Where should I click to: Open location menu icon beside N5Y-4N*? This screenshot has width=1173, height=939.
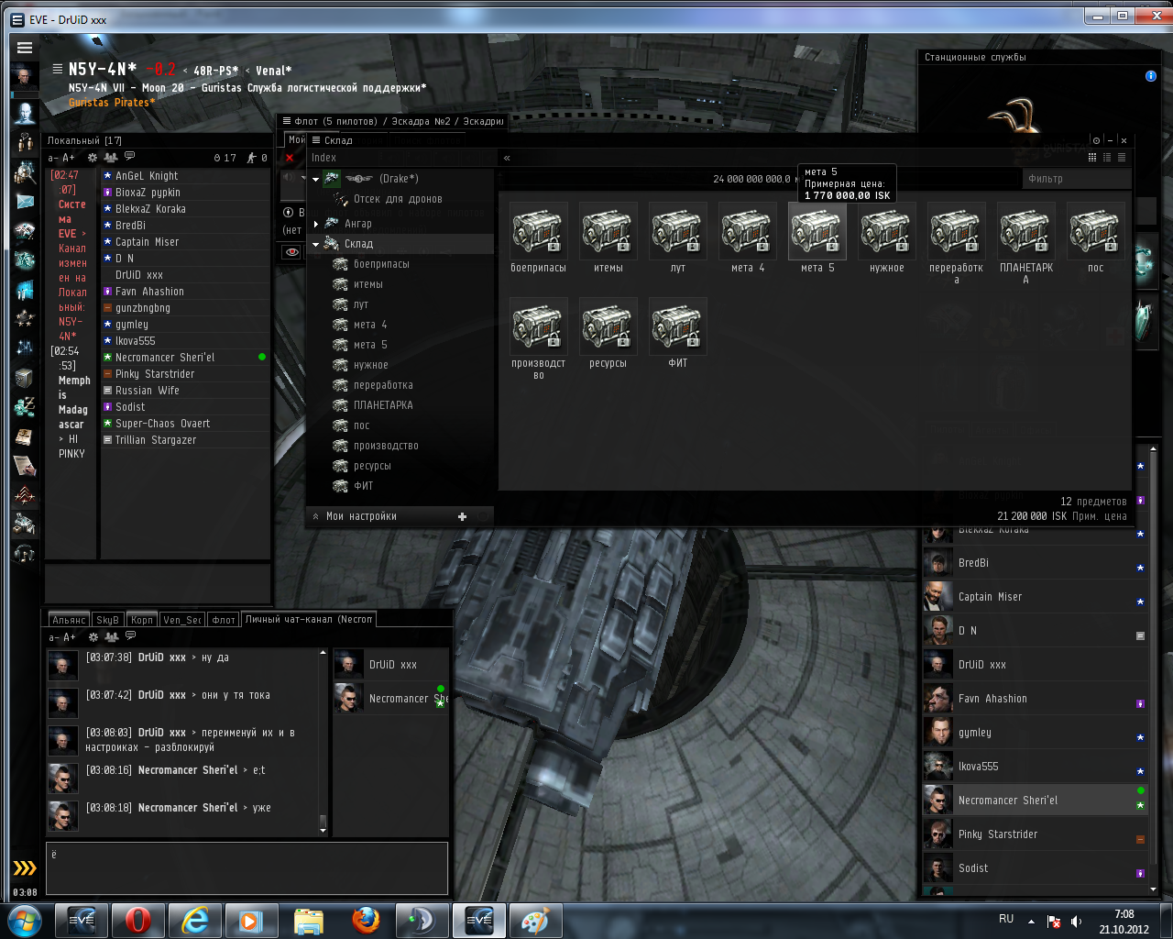click(x=58, y=69)
